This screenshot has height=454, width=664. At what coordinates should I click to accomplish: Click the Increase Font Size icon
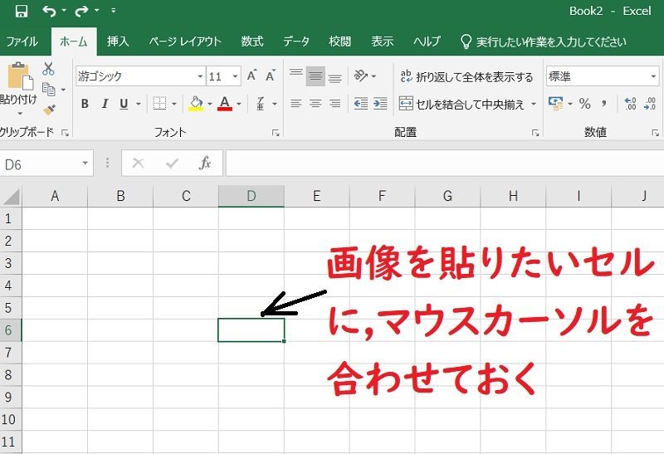252,76
